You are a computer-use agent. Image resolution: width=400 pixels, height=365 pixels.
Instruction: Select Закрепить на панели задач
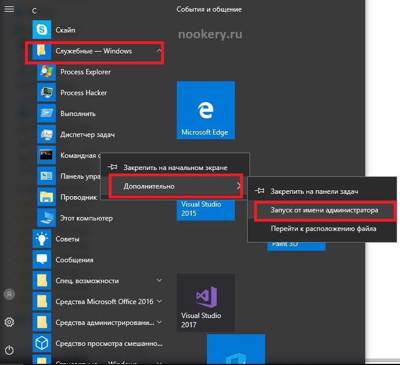(322, 191)
